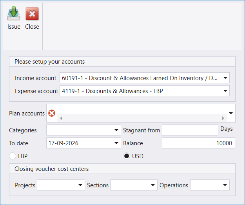Click the 'Plan accounts' label

[27, 113]
